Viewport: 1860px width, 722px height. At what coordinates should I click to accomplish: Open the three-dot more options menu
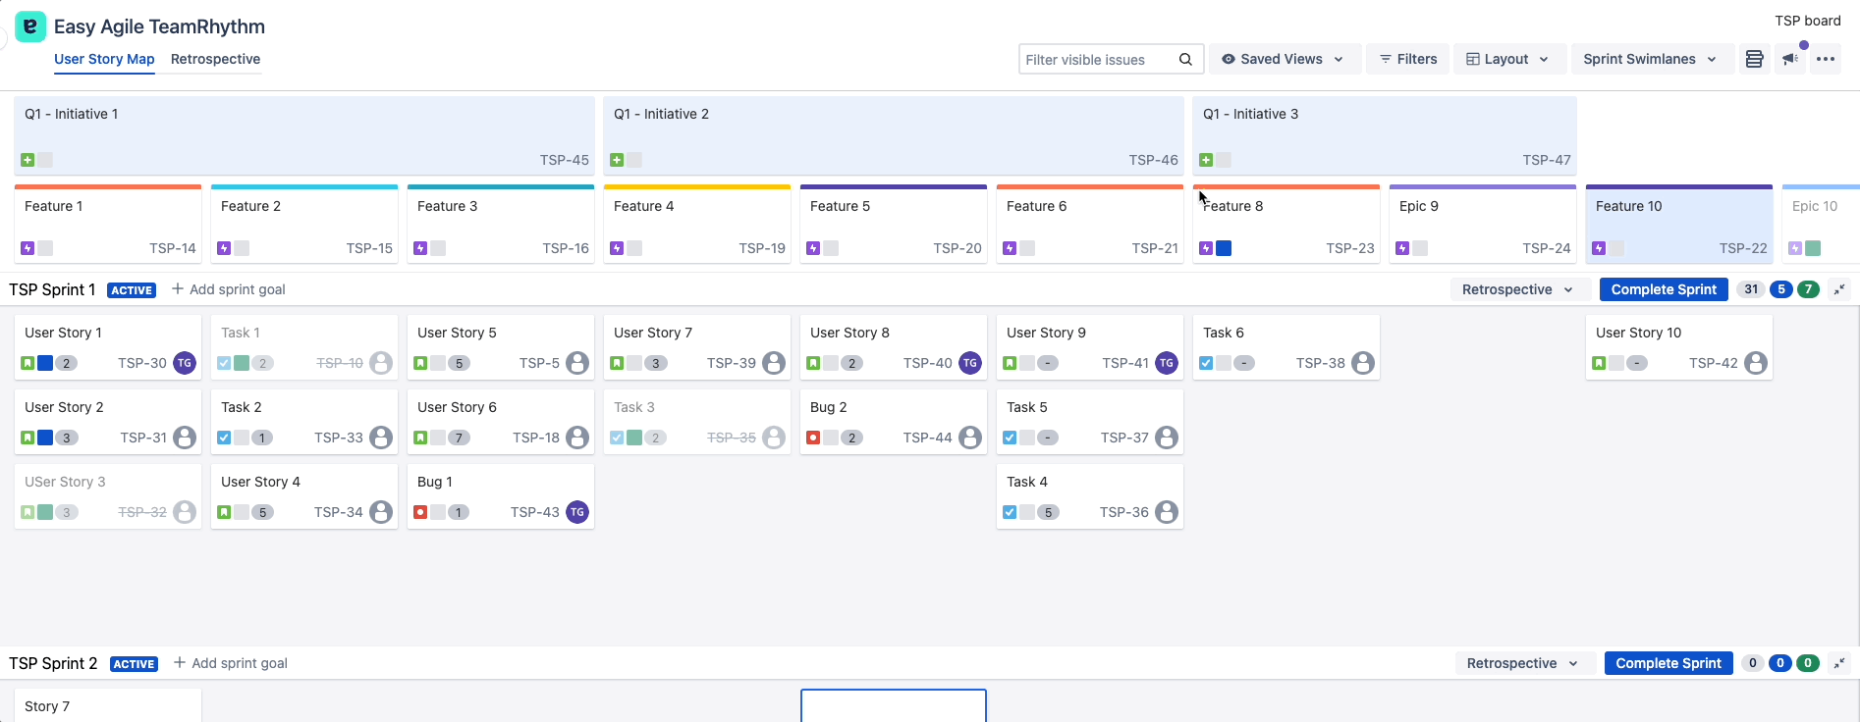tap(1826, 60)
